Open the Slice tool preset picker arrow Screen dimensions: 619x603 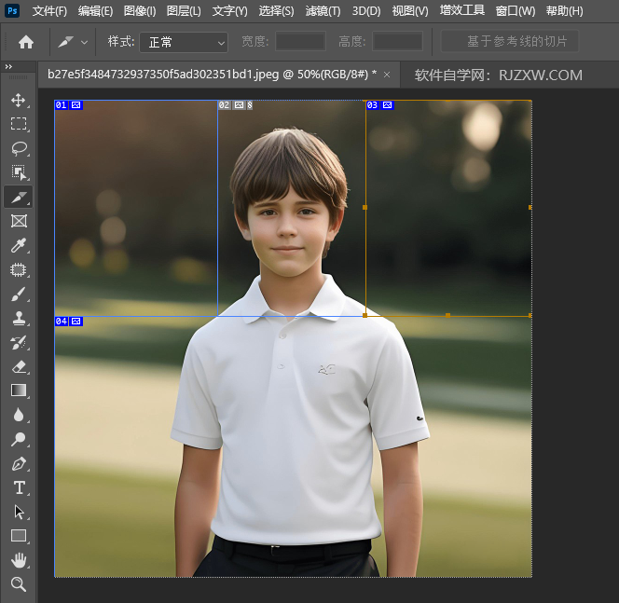tap(85, 42)
